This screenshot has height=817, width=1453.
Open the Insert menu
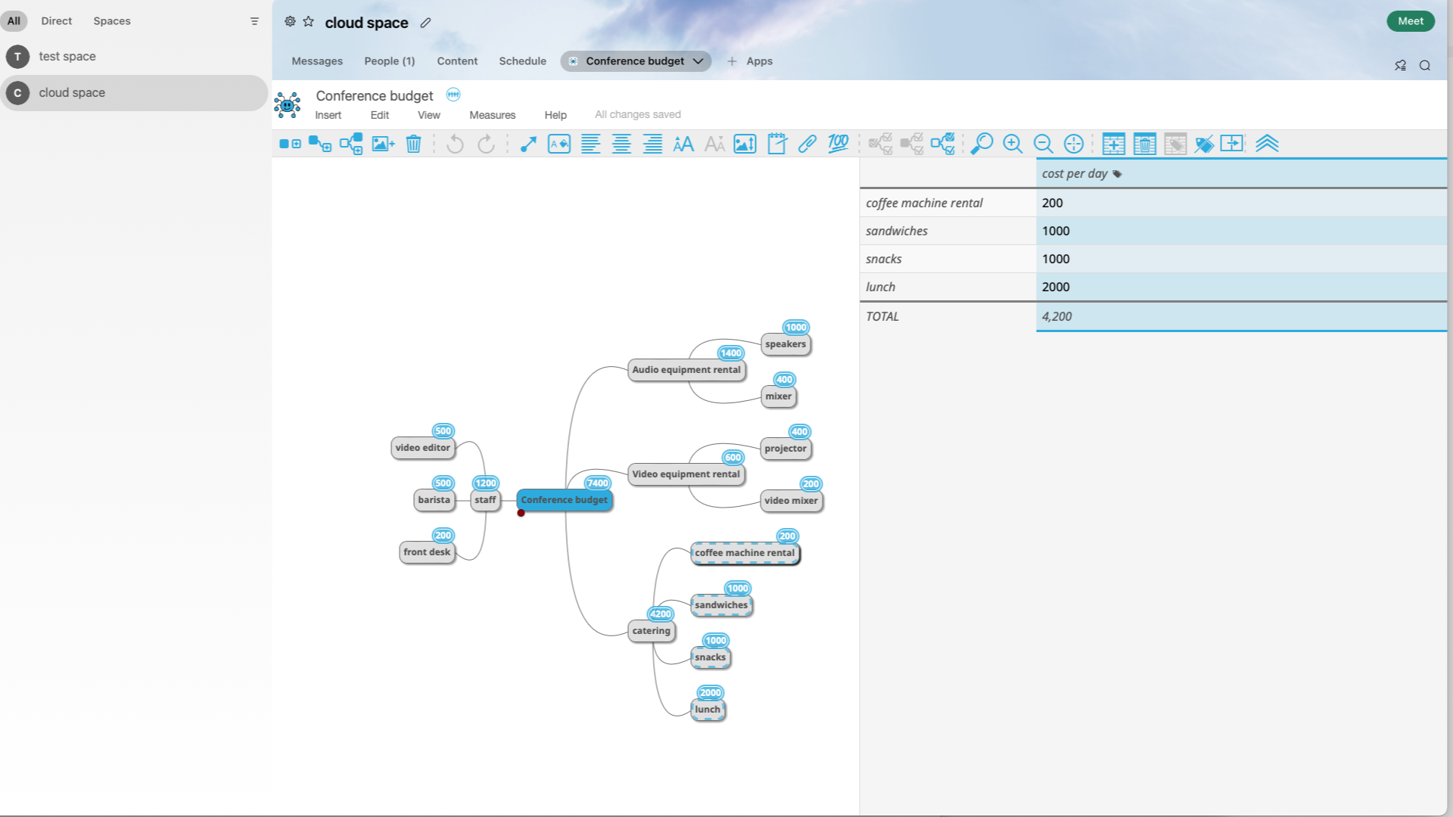coord(328,115)
